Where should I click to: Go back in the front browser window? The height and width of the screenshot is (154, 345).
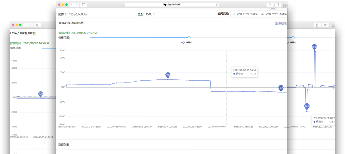72,4
